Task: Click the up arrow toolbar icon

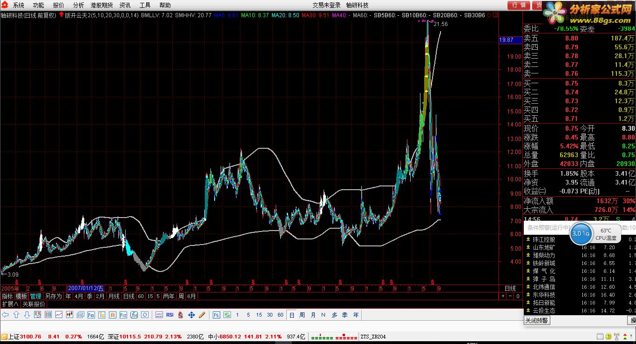Action: pyautogui.click(x=16, y=315)
